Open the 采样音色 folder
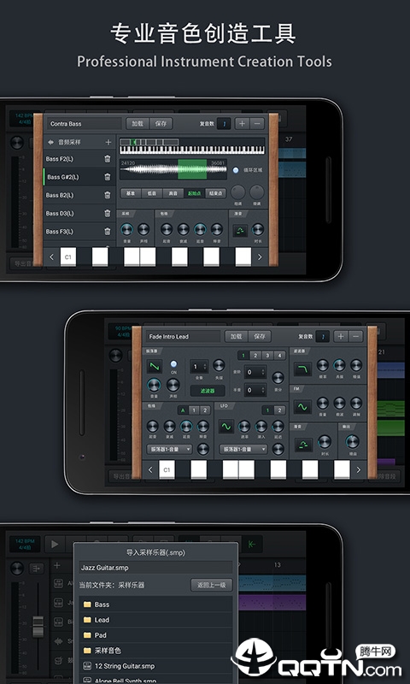The image size is (410, 684). point(155,650)
